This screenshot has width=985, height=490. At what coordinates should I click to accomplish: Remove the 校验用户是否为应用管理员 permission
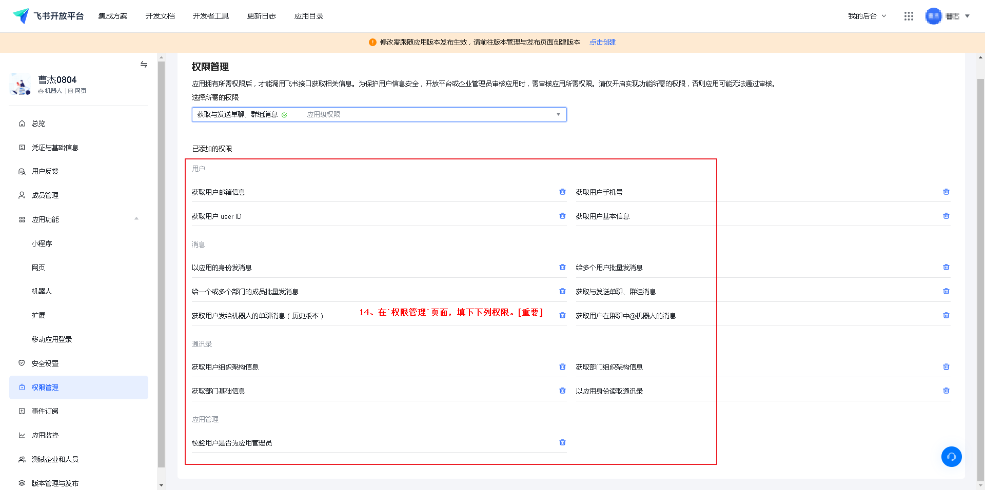pyautogui.click(x=562, y=442)
